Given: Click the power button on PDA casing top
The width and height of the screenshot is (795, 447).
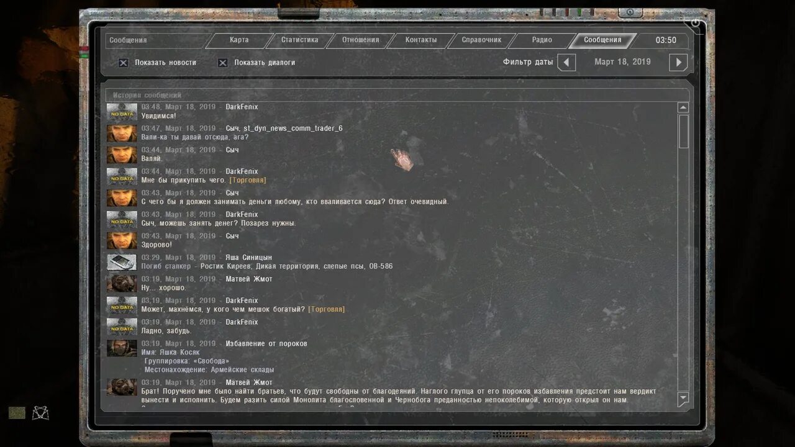Looking at the screenshot, I should [630, 12].
